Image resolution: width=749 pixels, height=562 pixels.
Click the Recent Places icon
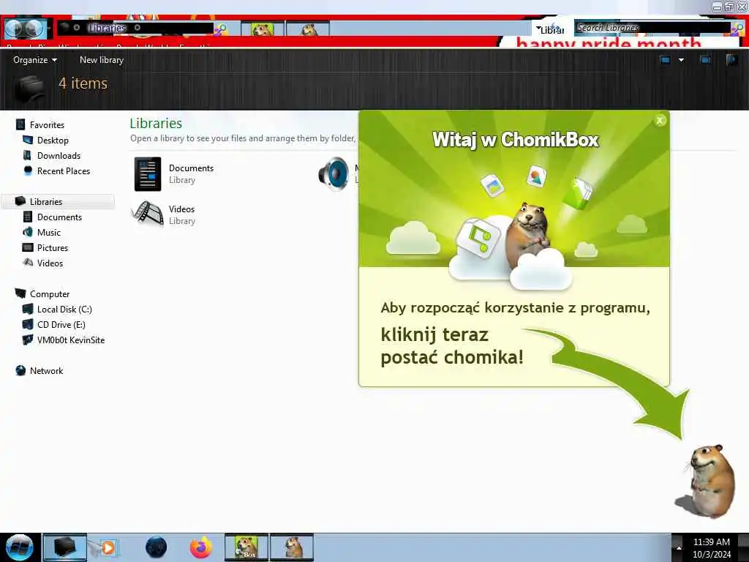(x=29, y=171)
